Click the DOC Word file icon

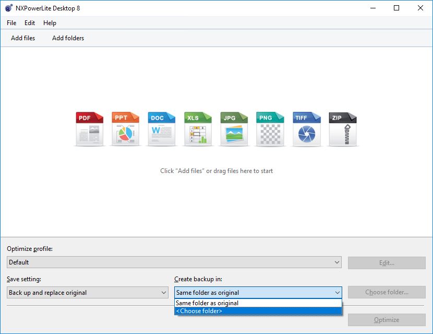(x=162, y=129)
